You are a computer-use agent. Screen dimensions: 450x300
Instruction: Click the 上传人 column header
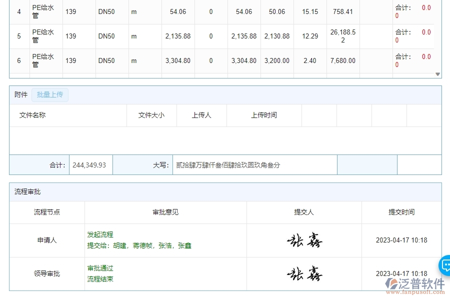pos(201,115)
